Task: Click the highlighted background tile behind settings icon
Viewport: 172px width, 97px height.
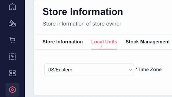Action: coord(12,90)
